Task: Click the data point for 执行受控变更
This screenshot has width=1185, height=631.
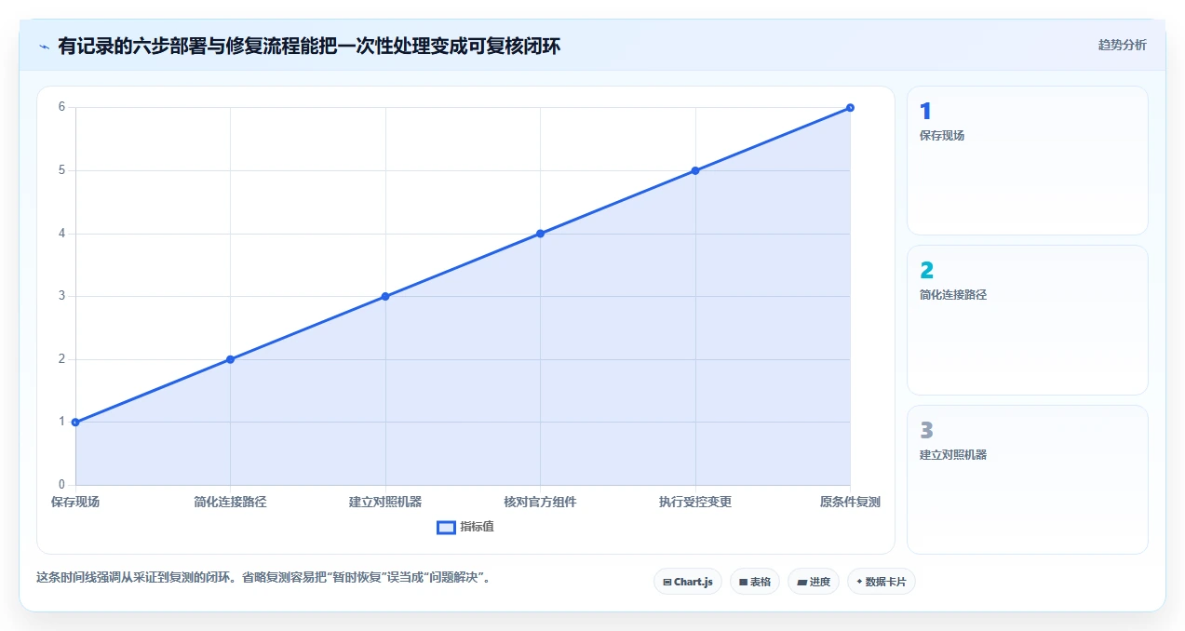Action: tap(695, 170)
